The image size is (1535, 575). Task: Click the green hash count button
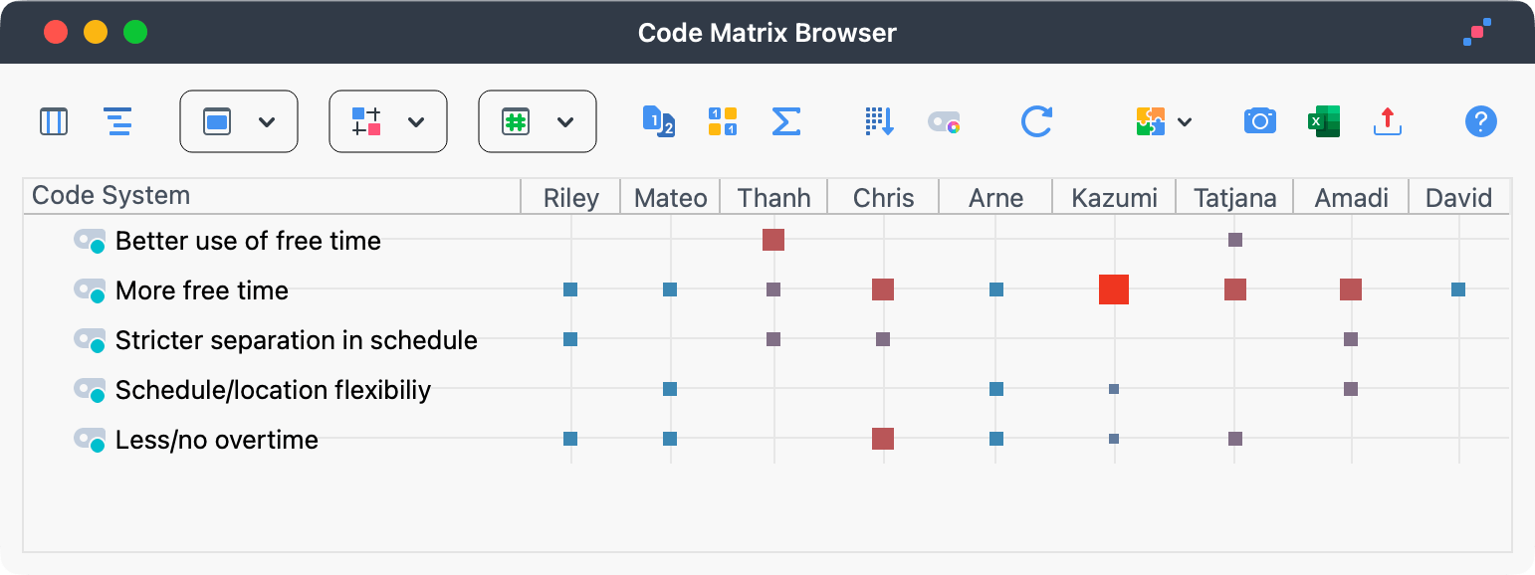tap(516, 121)
